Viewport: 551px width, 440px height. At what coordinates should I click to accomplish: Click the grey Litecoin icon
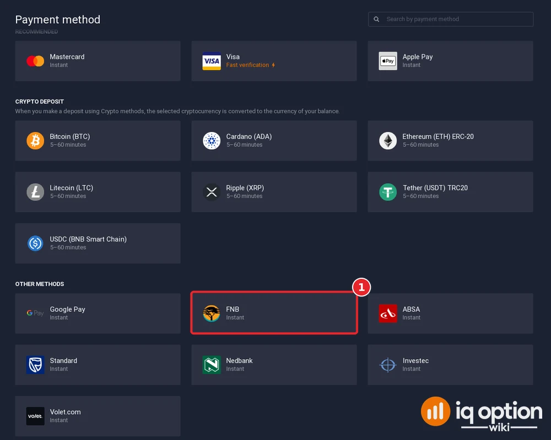point(35,192)
